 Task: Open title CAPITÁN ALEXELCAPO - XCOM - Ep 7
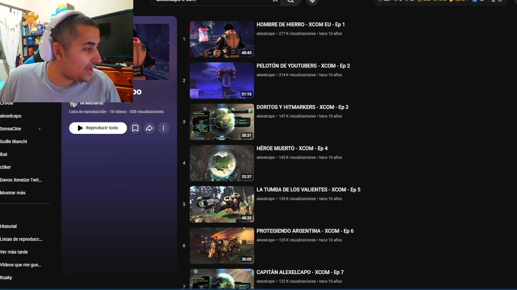[300, 272]
